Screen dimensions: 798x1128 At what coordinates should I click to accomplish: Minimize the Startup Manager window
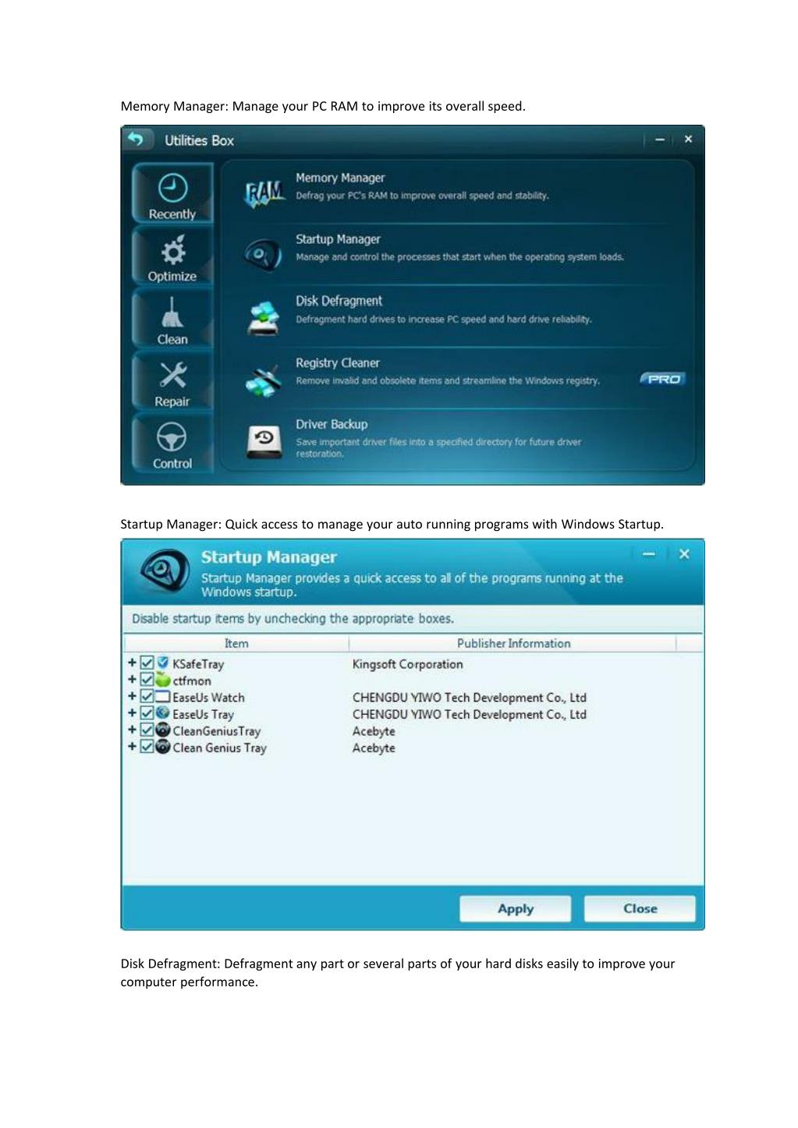(x=649, y=553)
